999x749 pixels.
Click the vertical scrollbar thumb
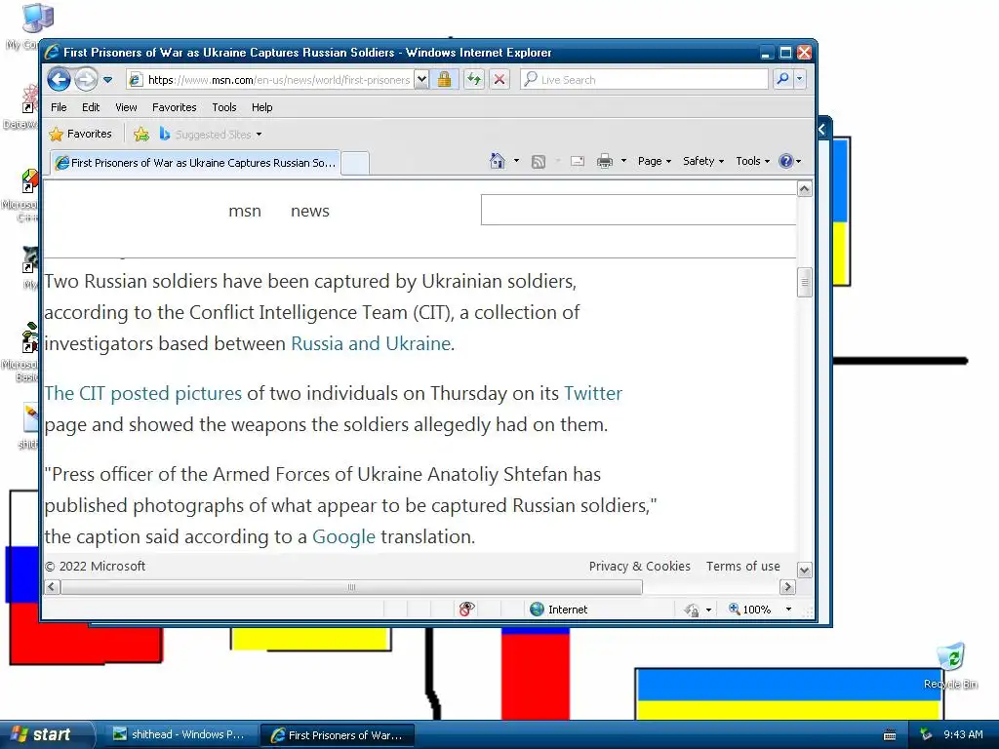click(x=804, y=282)
